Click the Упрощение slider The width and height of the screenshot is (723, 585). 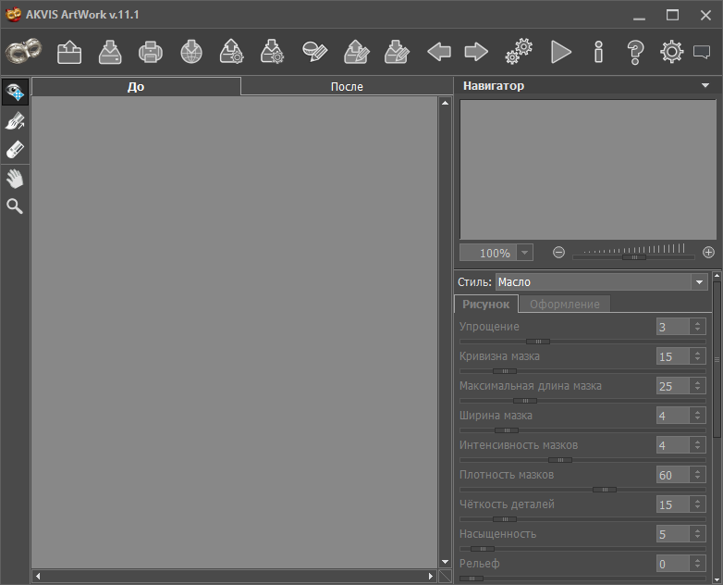[x=582, y=342]
